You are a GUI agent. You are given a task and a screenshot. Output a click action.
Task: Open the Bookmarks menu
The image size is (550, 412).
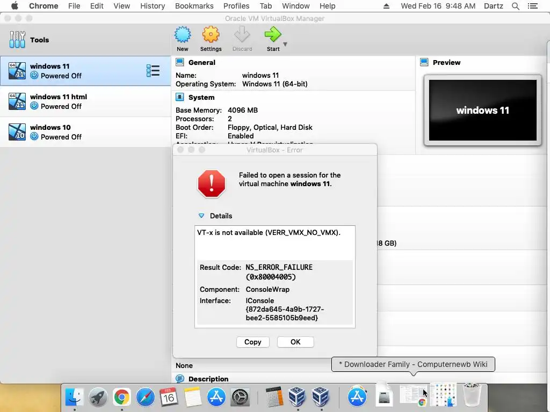click(x=194, y=6)
